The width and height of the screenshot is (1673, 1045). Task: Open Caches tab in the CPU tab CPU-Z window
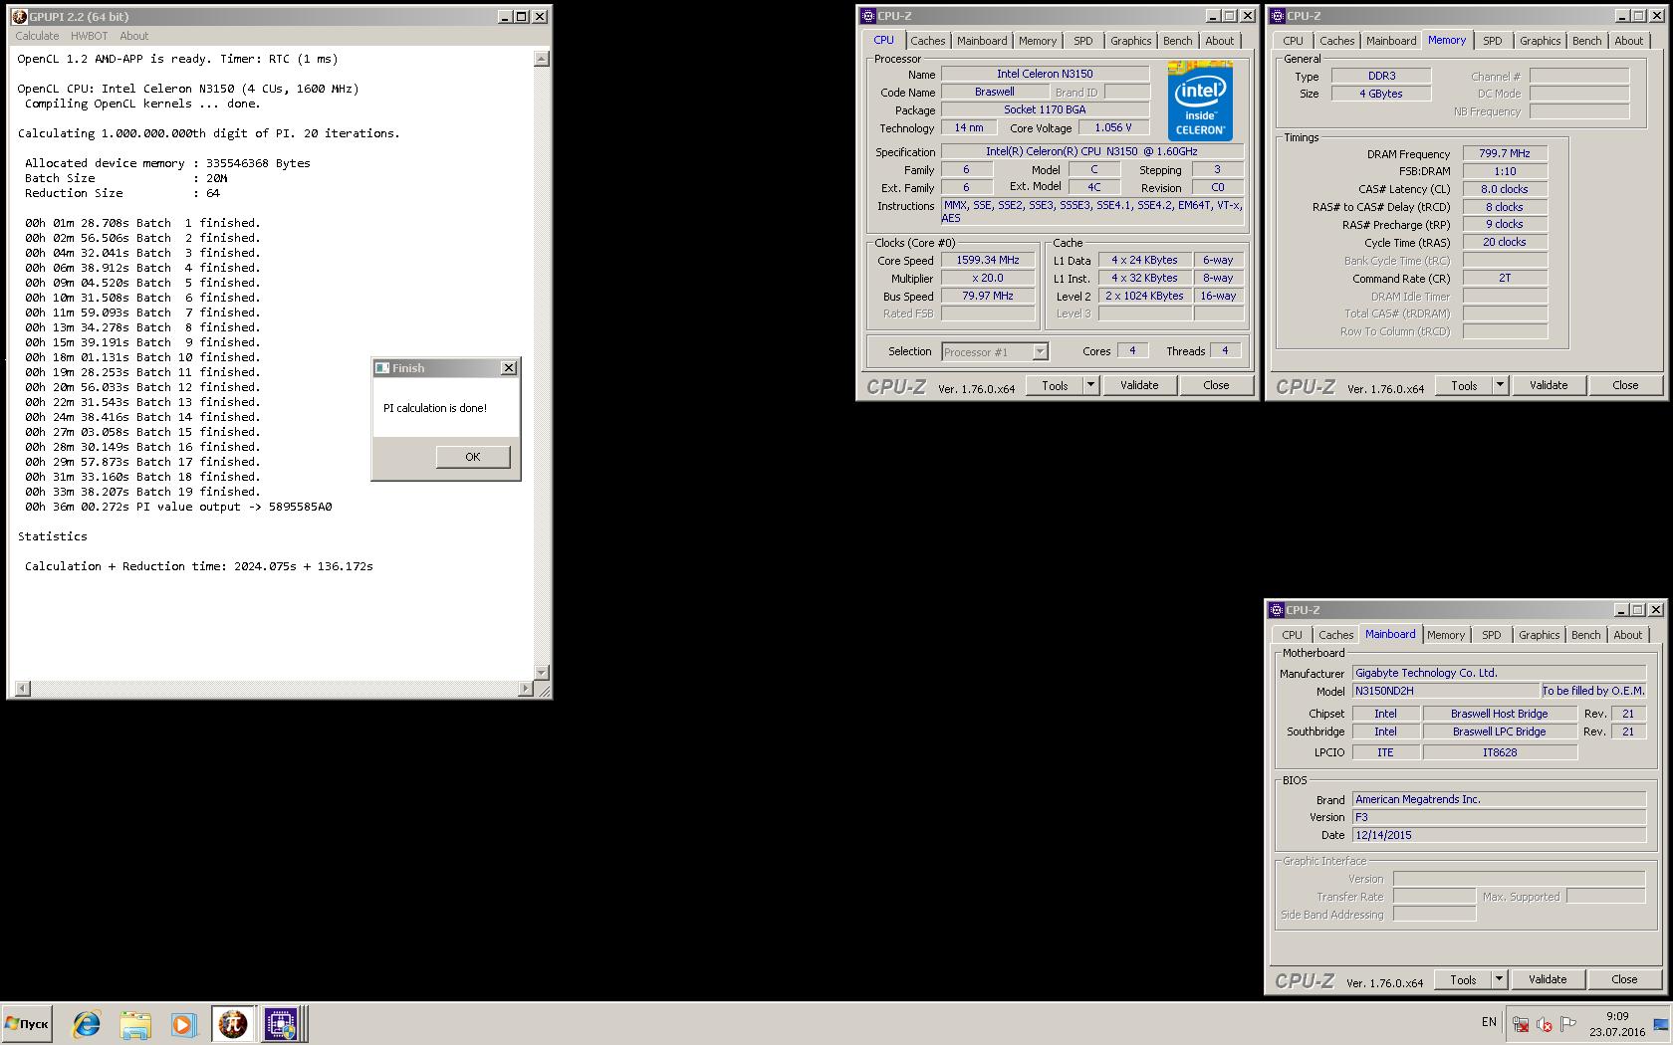[x=927, y=41]
